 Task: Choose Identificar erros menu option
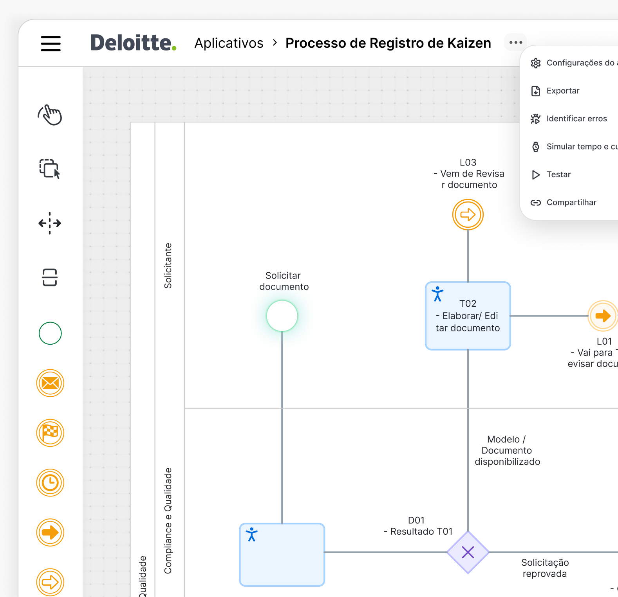coord(576,119)
